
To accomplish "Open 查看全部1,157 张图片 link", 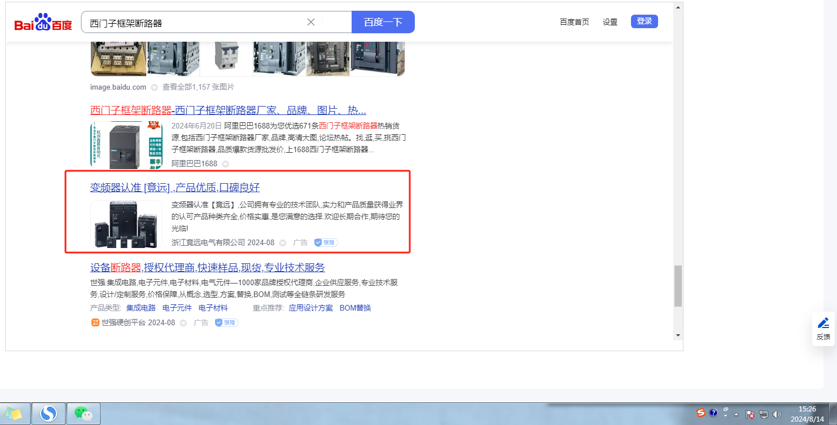I will tap(198, 87).
